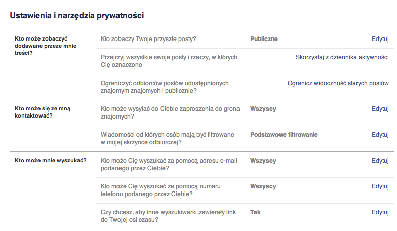Select 'Podstawowe filtrowanie' value text

pyautogui.click(x=284, y=135)
